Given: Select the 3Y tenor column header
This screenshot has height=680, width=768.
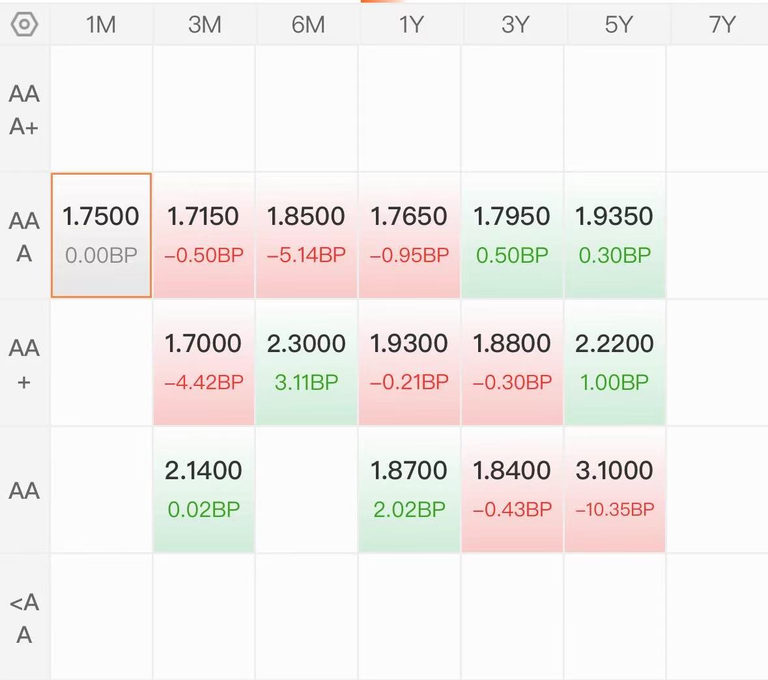Looking at the screenshot, I should click(515, 24).
